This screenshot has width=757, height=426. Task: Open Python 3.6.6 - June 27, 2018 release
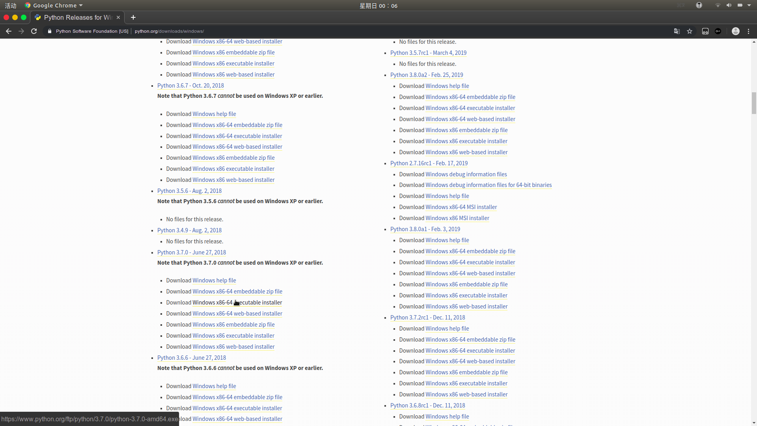192,358
